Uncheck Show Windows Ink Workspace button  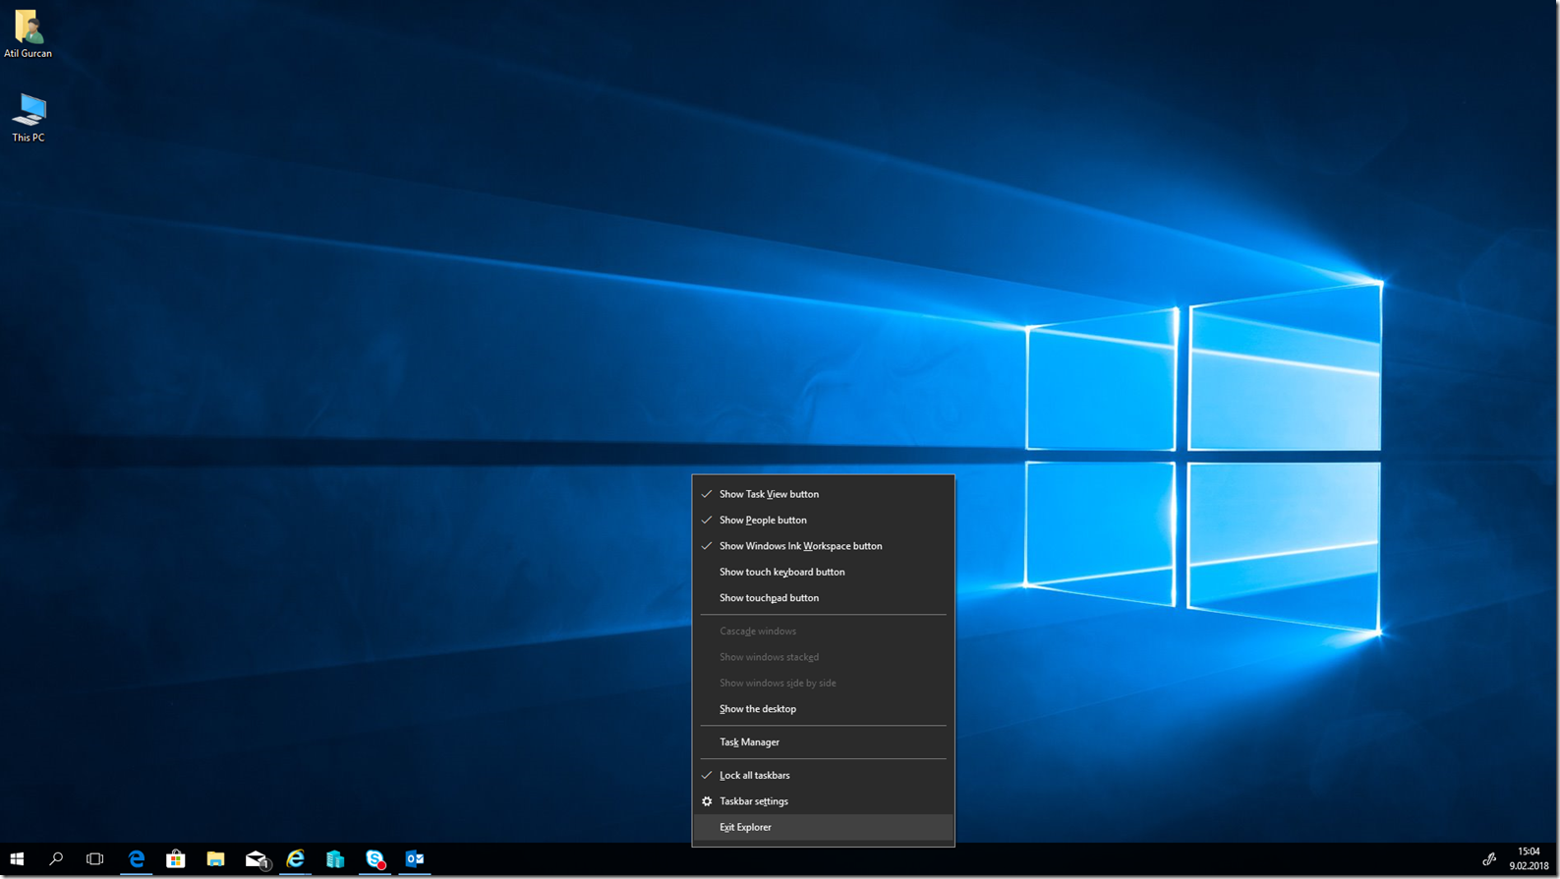[823, 546]
